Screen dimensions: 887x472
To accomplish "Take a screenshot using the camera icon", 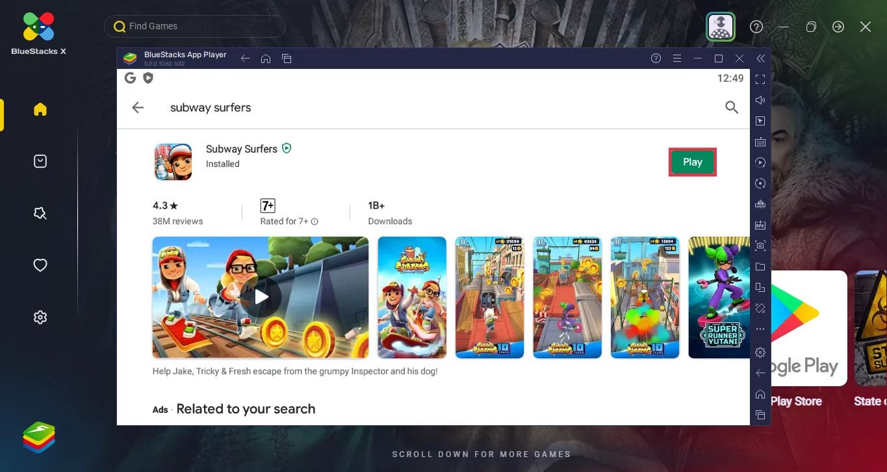I will 760,246.
